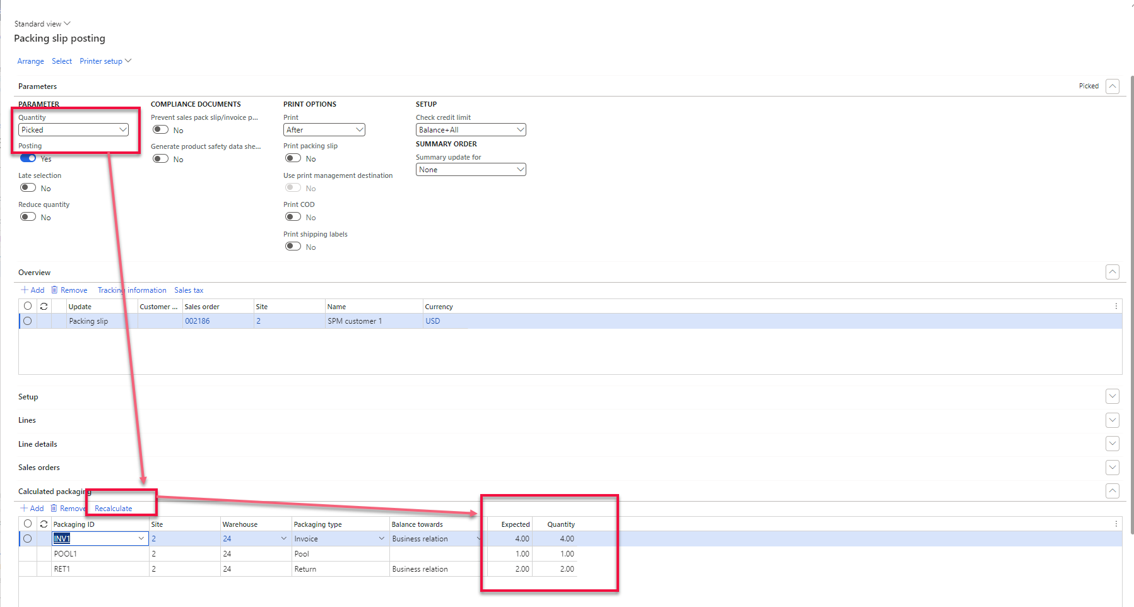Click Expected cell 2.00 in RET1 row
Image resolution: width=1134 pixels, height=607 pixels.
(510, 569)
